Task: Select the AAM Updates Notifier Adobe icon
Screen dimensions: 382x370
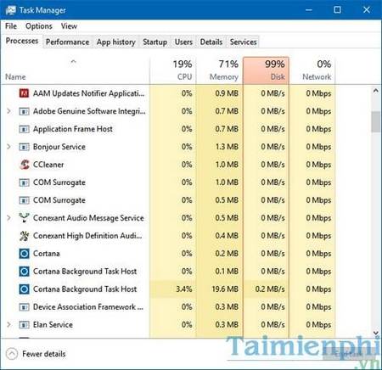Action: click(x=24, y=93)
